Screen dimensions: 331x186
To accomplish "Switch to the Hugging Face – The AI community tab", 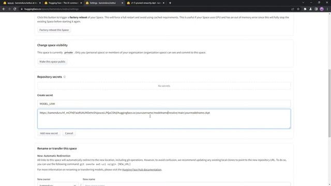I will coord(63,3).
